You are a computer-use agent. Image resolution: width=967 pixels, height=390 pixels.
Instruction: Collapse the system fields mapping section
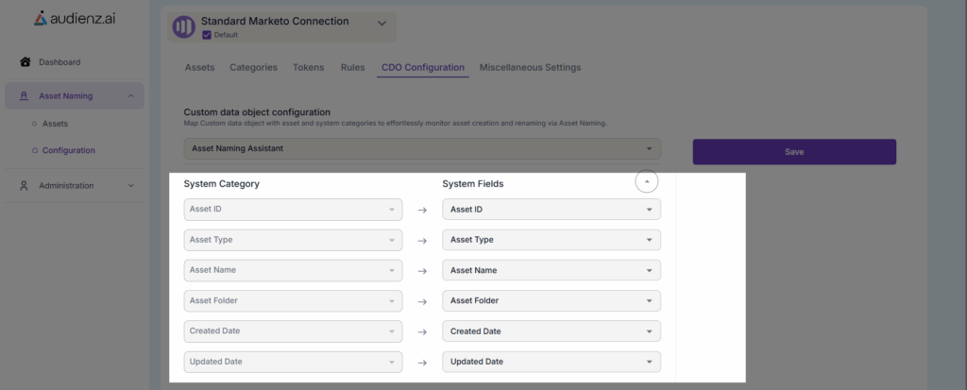(x=646, y=181)
